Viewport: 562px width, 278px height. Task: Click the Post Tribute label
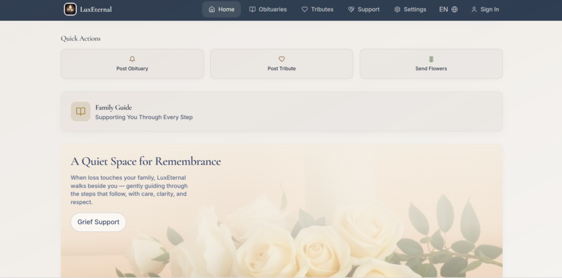(x=282, y=69)
